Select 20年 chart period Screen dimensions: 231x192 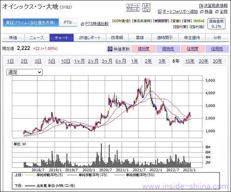[204, 61]
